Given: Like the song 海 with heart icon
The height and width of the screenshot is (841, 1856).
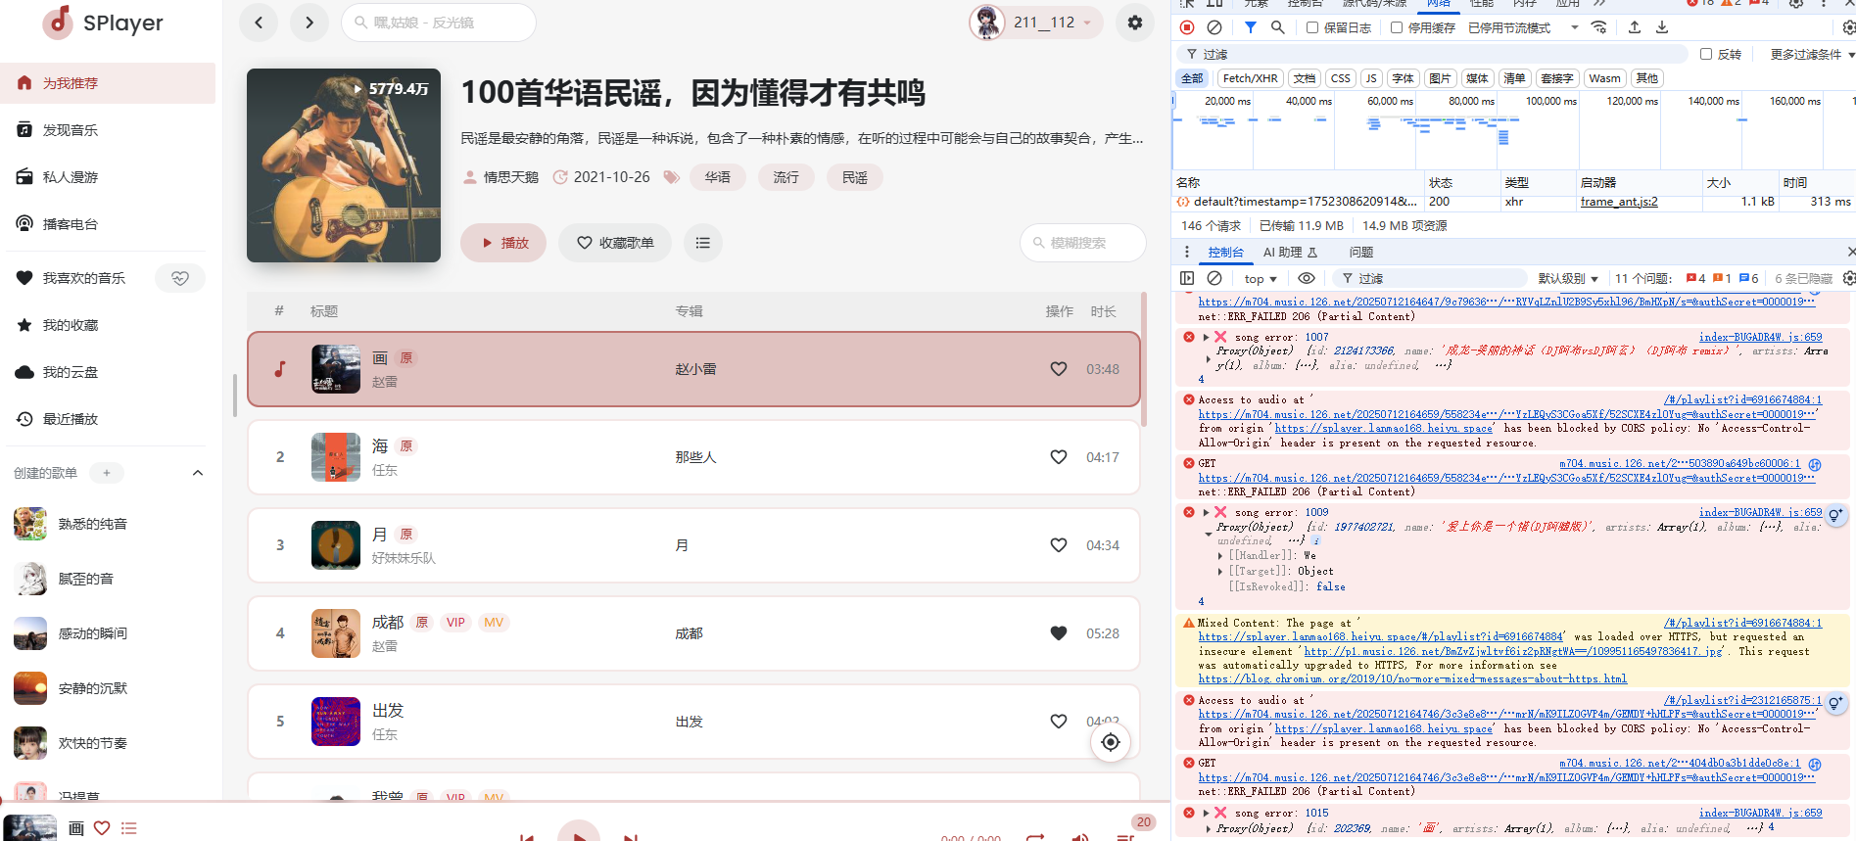Looking at the screenshot, I should [x=1058, y=457].
